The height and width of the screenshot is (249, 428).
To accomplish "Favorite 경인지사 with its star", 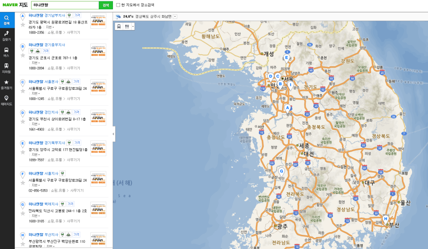I will click(x=23, y=122).
